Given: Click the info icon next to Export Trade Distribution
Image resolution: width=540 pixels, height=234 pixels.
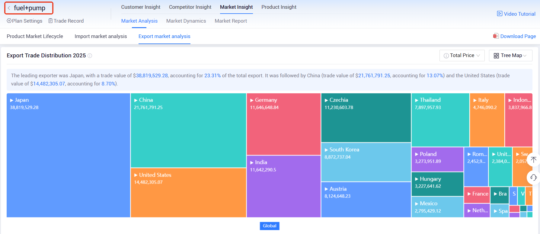Looking at the screenshot, I should (90, 56).
